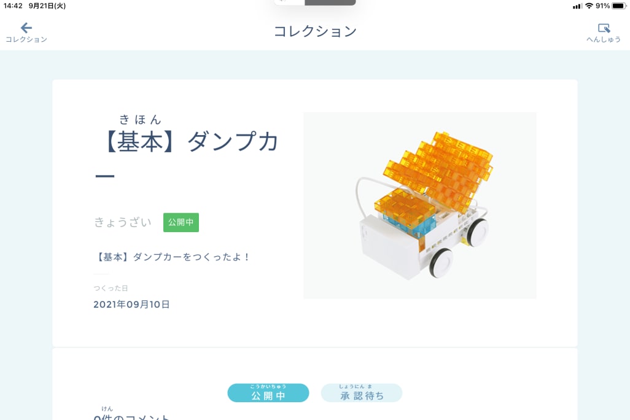Pull down the top multitasking handle
The image size is (630, 420).
click(315, 2)
